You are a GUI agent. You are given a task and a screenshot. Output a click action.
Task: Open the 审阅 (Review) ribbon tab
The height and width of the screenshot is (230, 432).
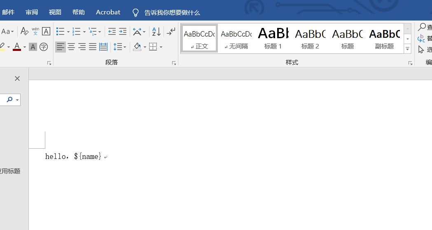[32, 12]
